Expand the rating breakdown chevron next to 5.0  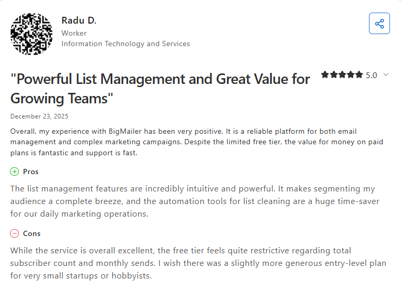coord(386,75)
